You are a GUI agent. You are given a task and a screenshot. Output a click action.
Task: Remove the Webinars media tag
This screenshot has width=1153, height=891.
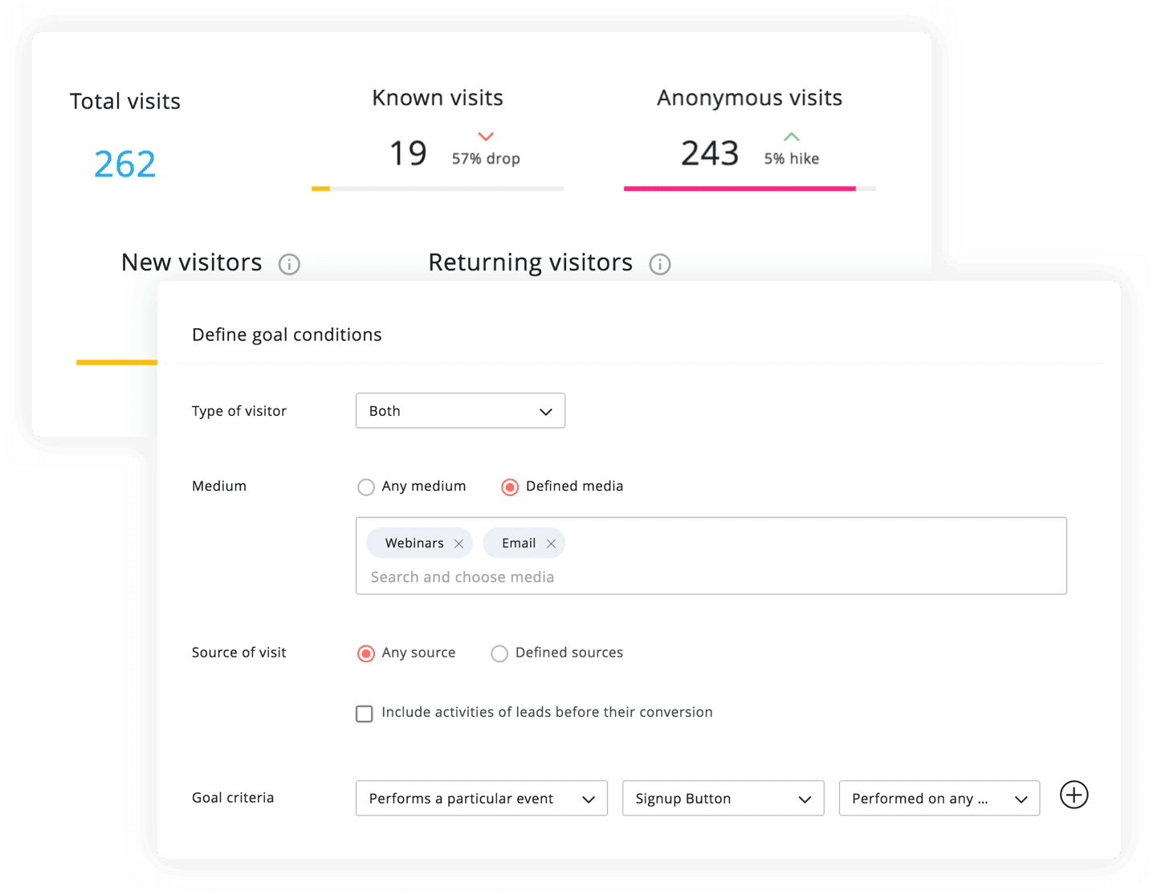click(458, 543)
